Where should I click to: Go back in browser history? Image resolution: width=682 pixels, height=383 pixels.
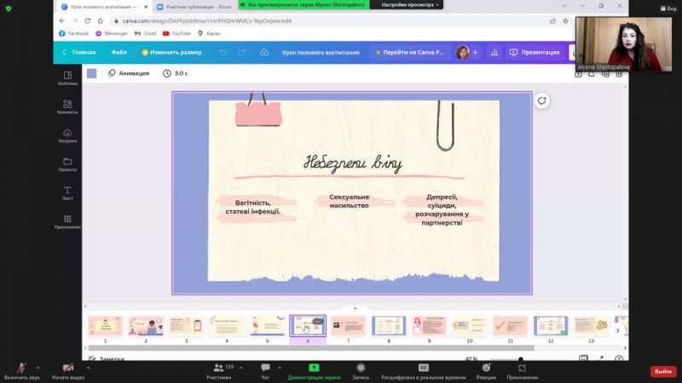click(62, 20)
